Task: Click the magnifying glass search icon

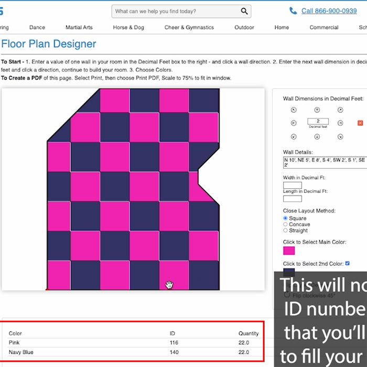Action: [244, 11]
